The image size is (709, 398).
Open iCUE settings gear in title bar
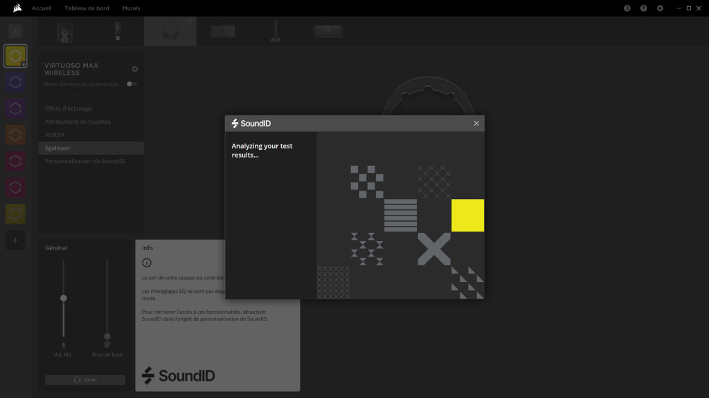(x=660, y=8)
